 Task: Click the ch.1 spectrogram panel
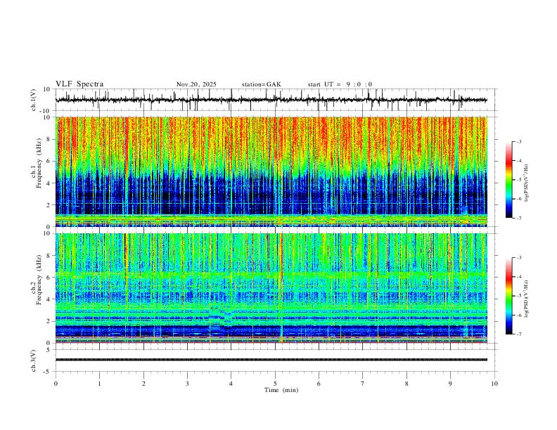(271, 171)
